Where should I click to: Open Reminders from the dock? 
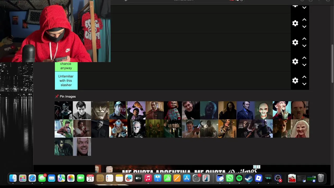point(109,178)
